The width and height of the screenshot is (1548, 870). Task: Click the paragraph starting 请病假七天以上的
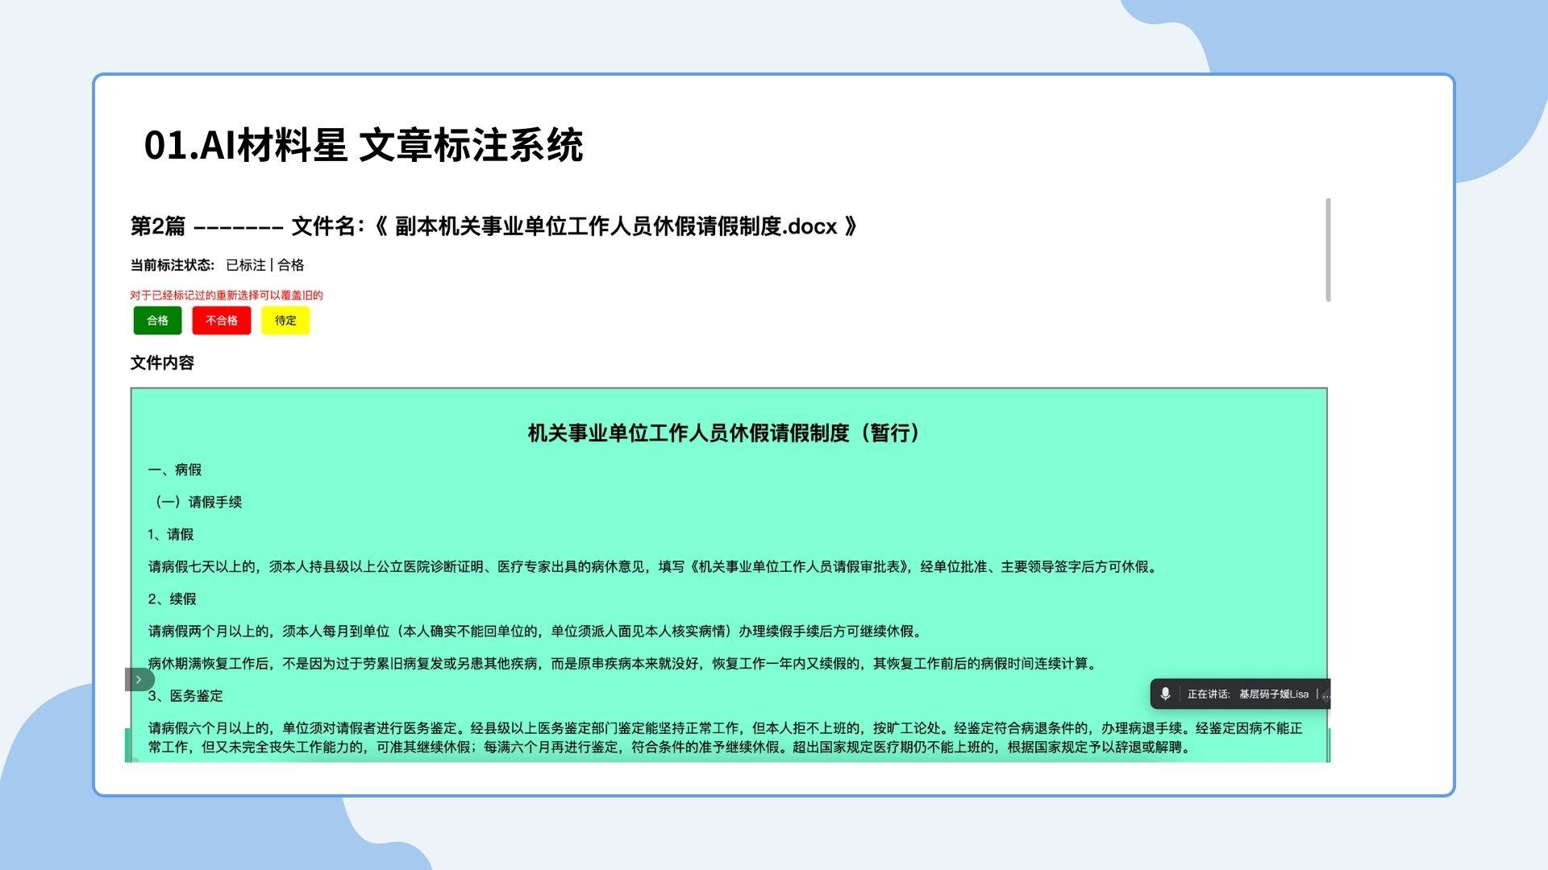click(653, 567)
